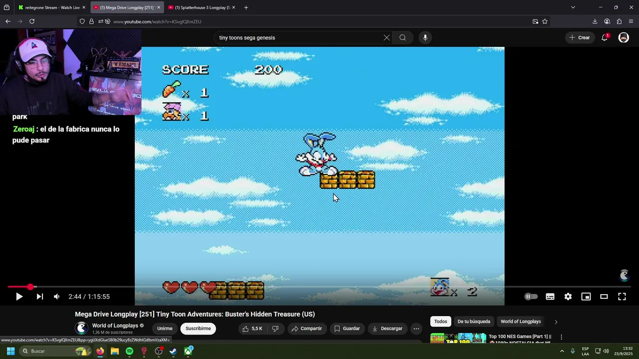Open Firefox View button
639x359 pixels.
(6, 7)
